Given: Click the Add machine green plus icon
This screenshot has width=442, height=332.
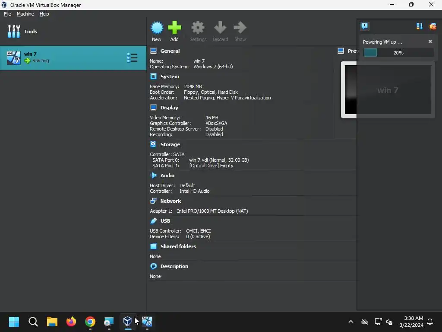Looking at the screenshot, I should pos(174,28).
